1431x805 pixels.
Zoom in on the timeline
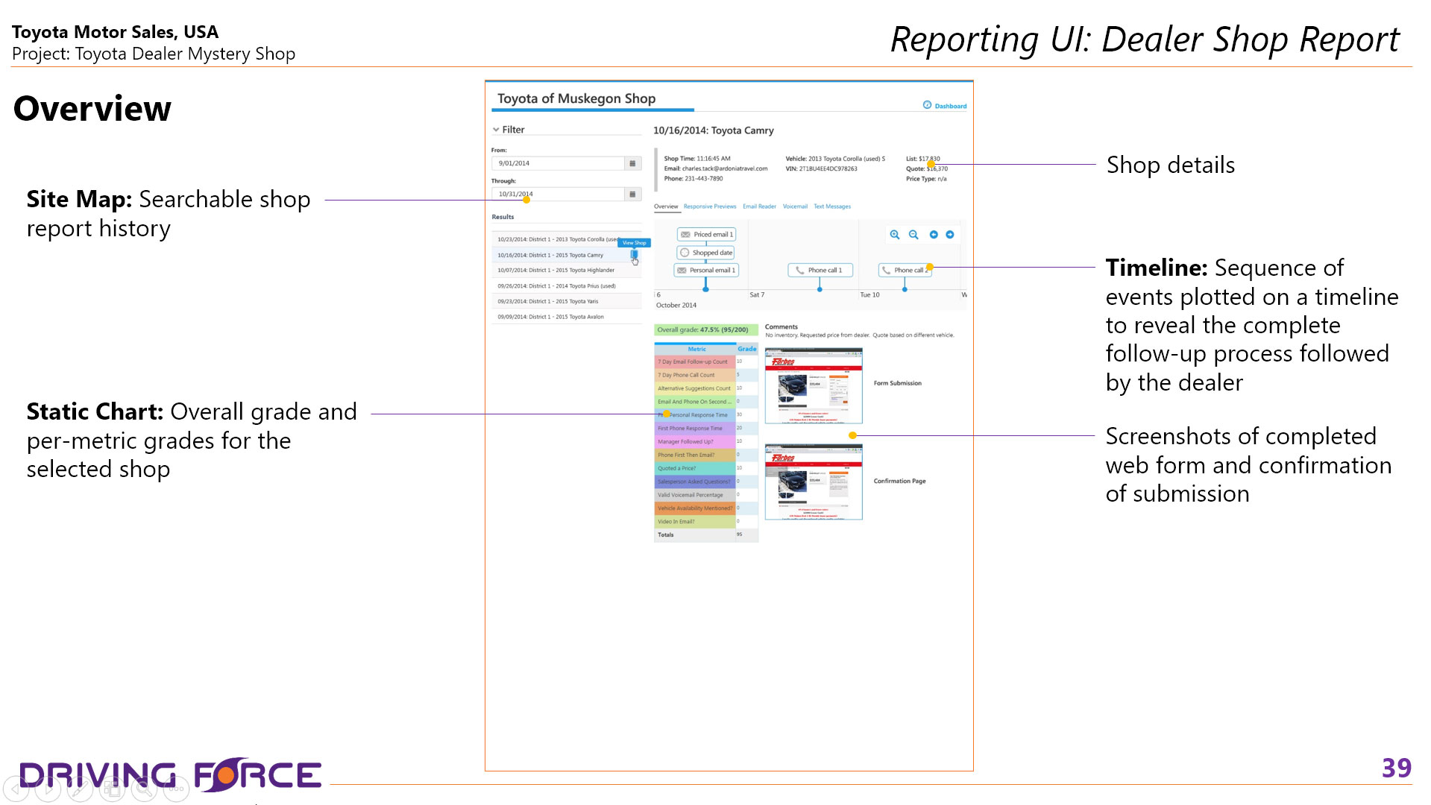pyautogui.click(x=895, y=235)
